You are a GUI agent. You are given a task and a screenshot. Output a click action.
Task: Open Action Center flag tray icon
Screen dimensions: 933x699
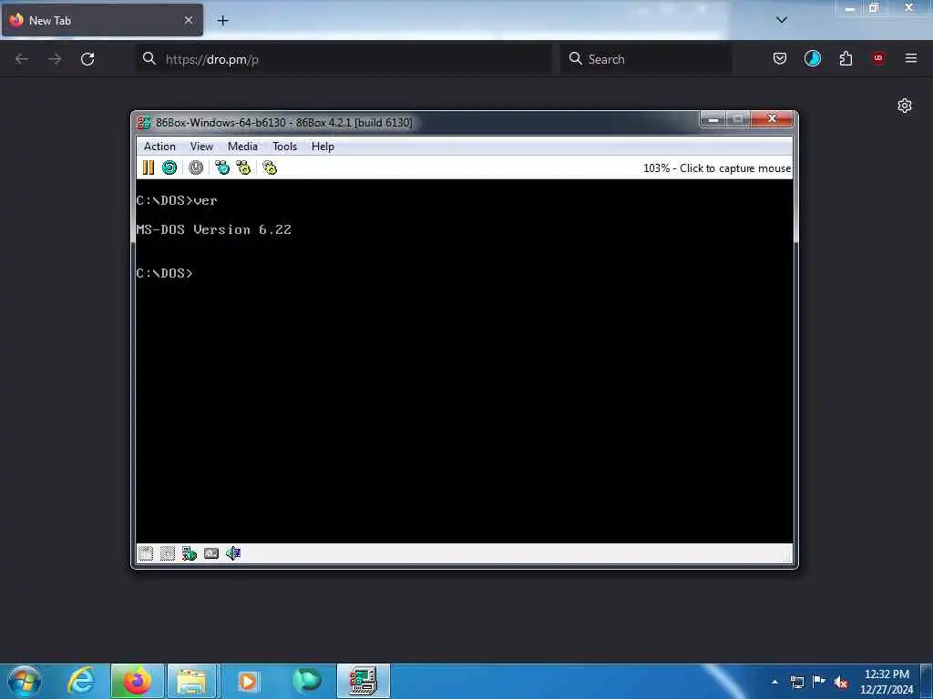coord(819,682)
